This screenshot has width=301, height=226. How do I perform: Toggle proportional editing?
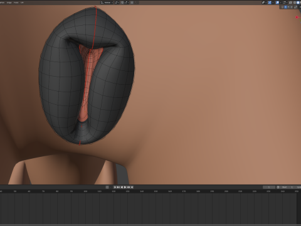point(132,3)
